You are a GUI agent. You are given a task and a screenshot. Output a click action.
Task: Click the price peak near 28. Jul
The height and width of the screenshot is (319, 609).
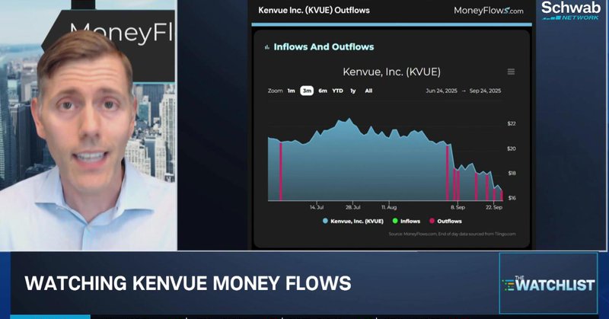(x=349, y=119)
